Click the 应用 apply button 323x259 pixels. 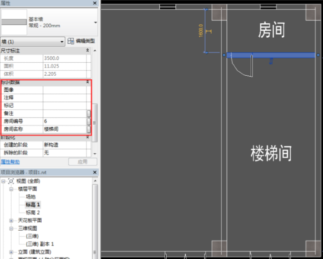pos(82,162)
